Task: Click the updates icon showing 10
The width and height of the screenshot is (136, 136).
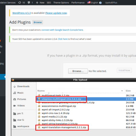Action: (20, 2)
